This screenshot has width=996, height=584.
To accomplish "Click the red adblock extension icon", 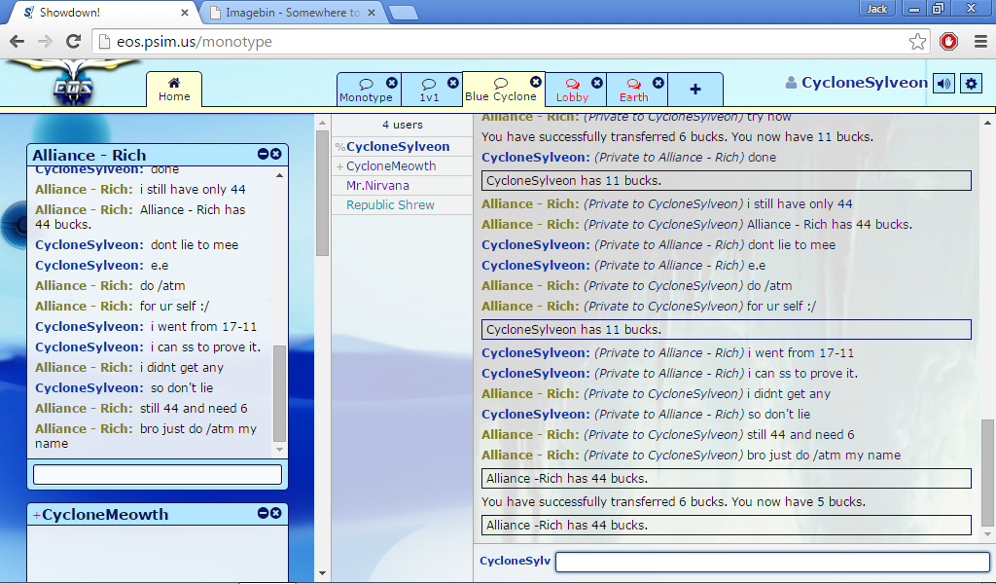I will click(949, 42).
